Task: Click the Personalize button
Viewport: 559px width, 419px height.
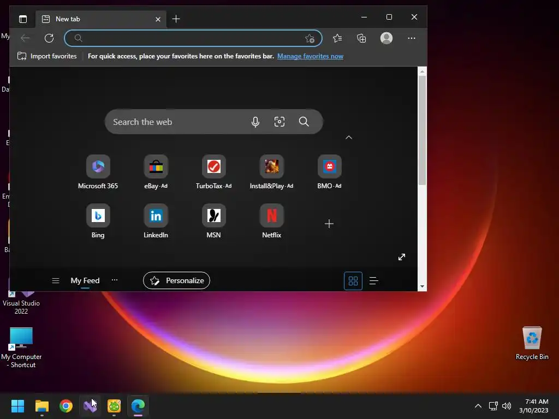Action: coord(176,281)
